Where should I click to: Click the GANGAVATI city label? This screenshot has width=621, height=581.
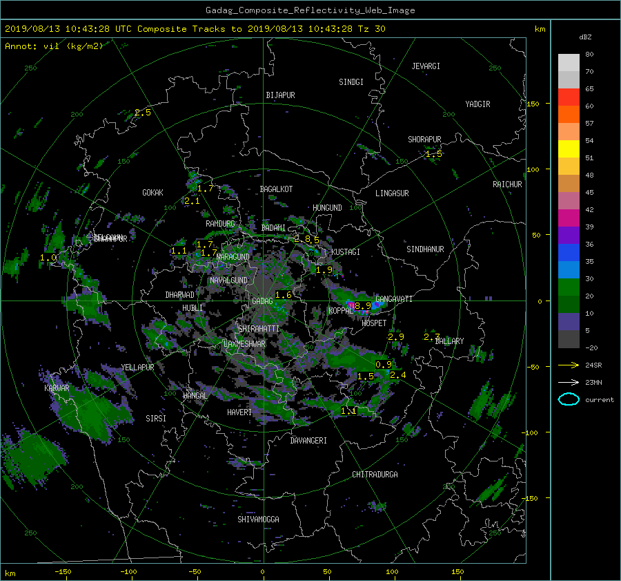click(394, 299)
